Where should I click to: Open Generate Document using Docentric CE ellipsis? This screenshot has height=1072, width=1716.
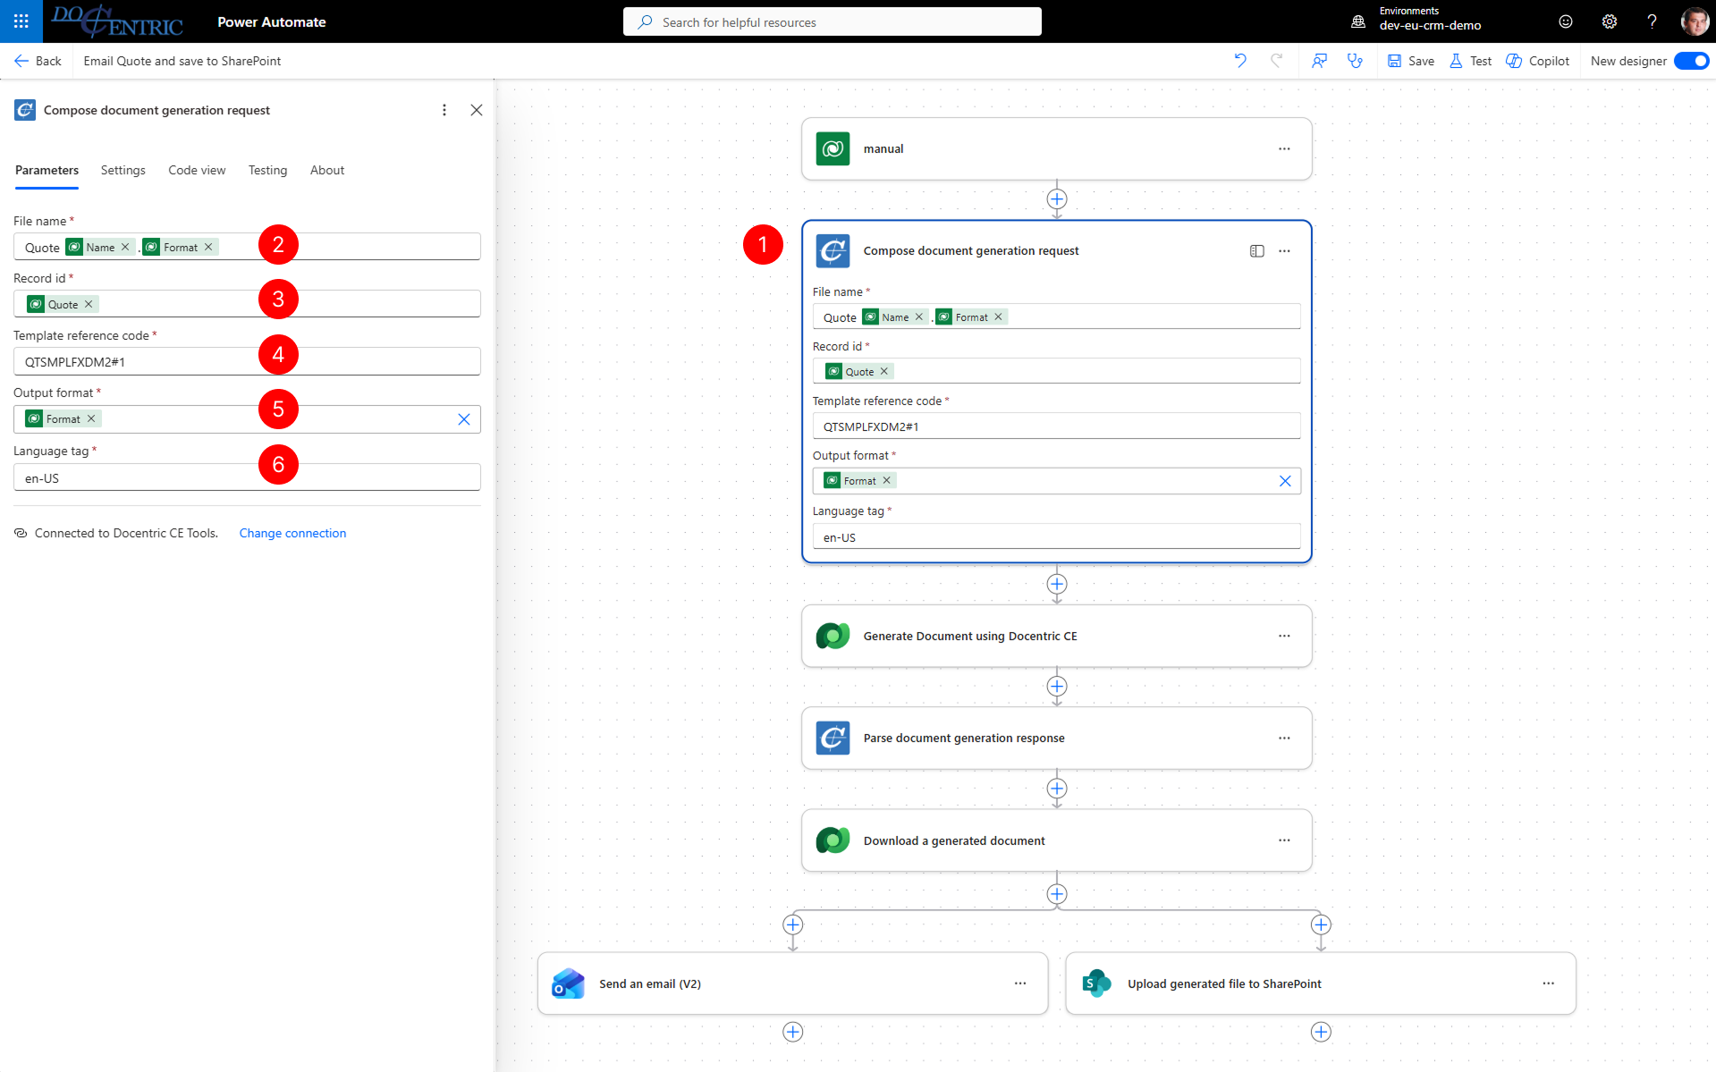(1284, 636)
